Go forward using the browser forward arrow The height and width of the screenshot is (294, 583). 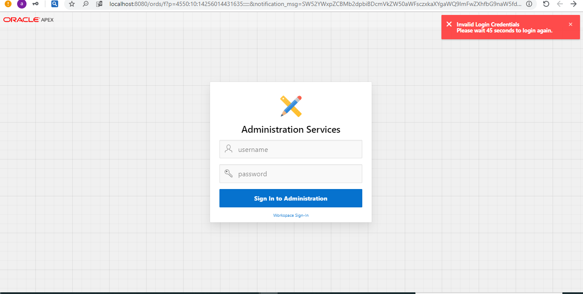pyautogui.click(x=574, y=4)
